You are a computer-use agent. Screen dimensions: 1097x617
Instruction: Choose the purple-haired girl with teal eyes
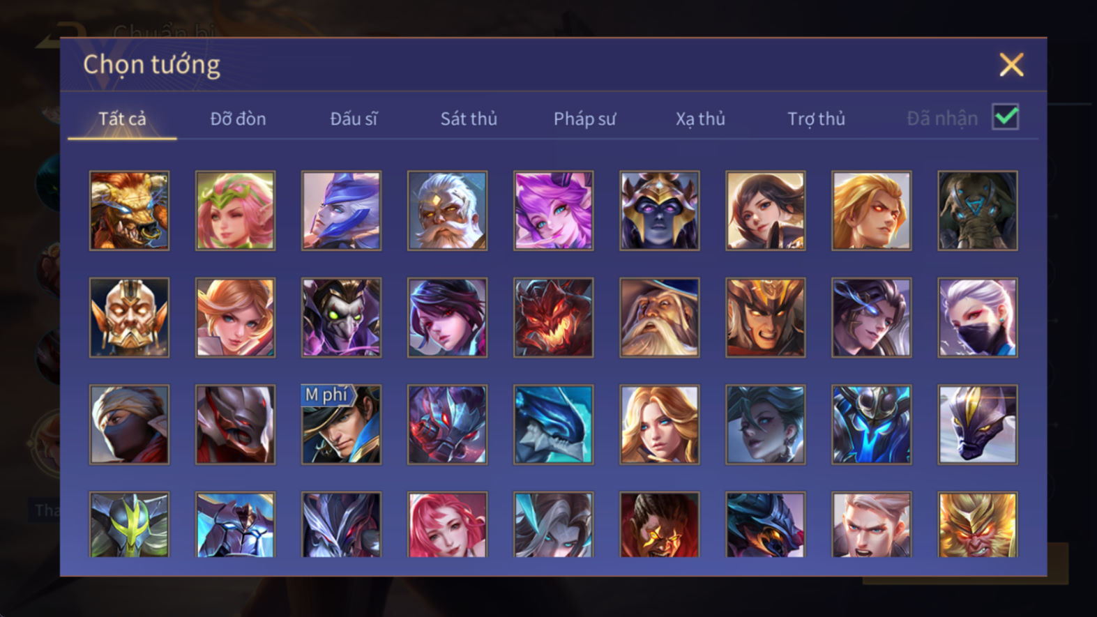tap(553, 211)
